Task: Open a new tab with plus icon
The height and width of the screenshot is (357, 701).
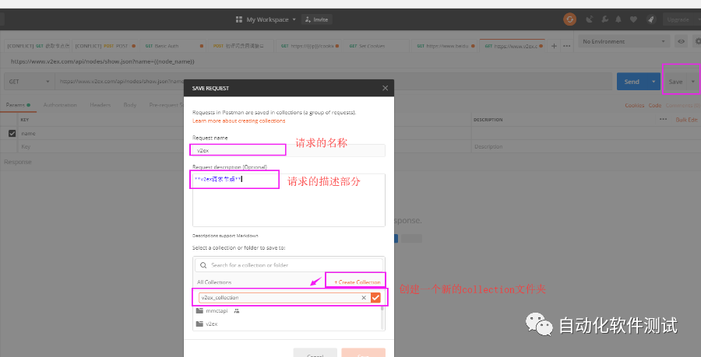Action: [x=554, y=46]
